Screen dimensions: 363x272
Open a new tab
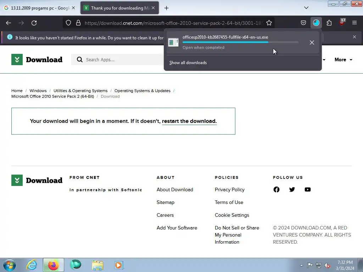167,8
